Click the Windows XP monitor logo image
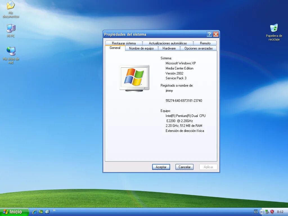The width and height of the screenshot is (288, 216). [x=134, y=78]
